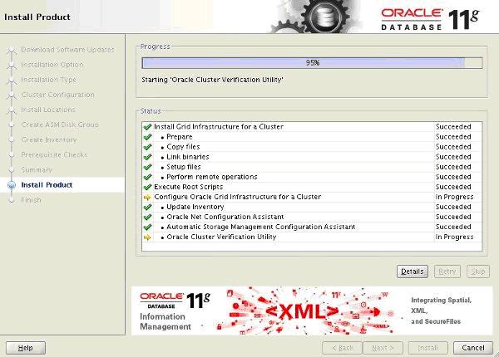Open the Help dialog

pyautogui.click(x=26, y=348)
